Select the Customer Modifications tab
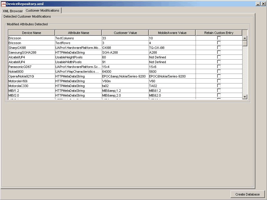This screenshot has width=267, height=200. pos(43,10)
